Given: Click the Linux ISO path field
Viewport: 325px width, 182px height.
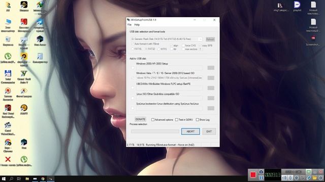Looking at the screenshot, I should pos(169,98).
